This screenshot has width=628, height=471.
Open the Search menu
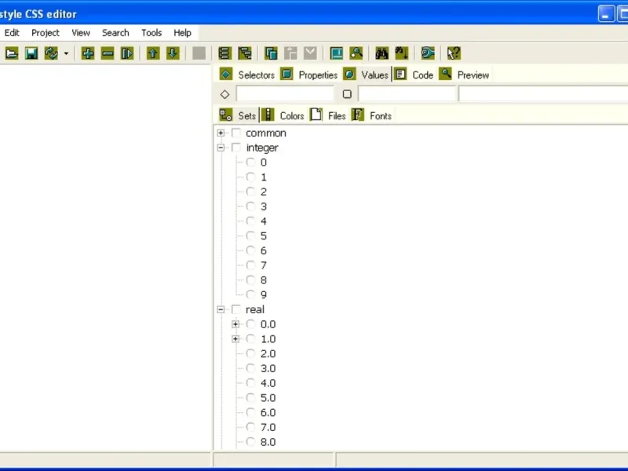115,33
